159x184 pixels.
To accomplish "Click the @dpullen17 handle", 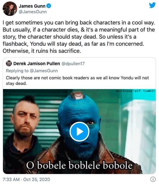I will point(73,64).
